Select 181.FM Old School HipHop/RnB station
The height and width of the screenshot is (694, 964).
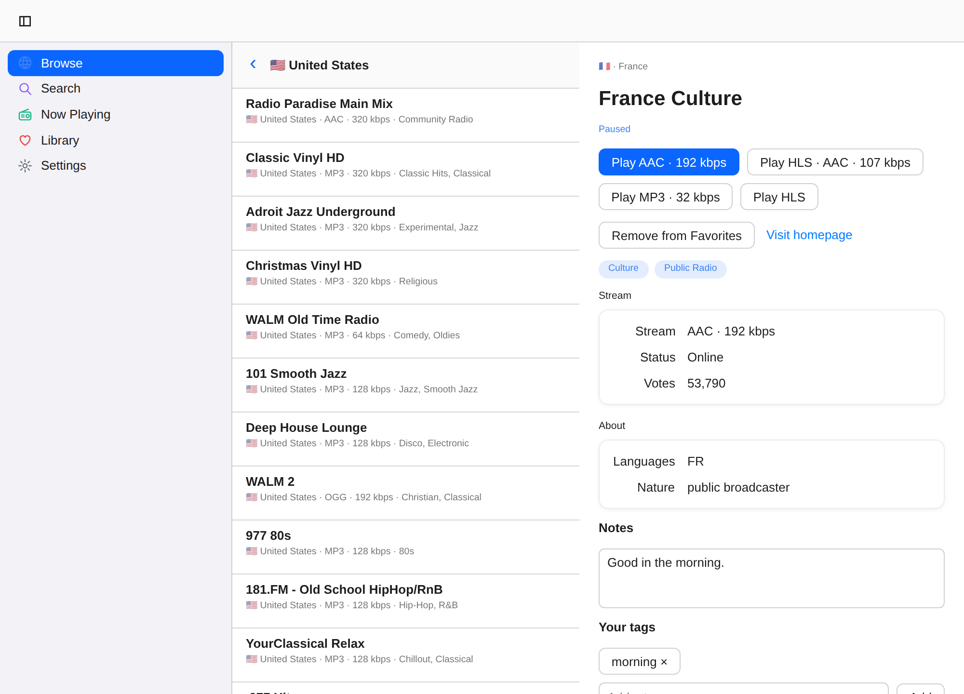click(406, 601)
